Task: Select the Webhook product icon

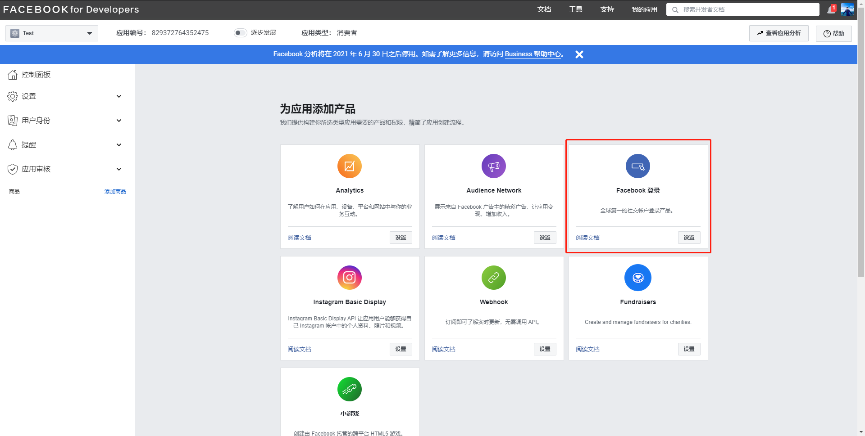Action: [494, 278]
